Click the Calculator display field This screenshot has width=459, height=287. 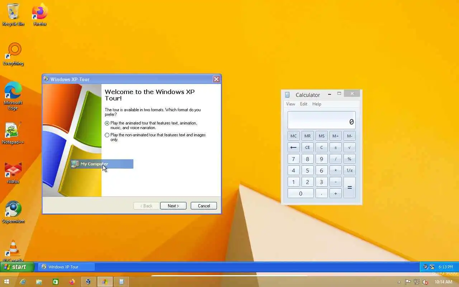(x=322, y=120)
